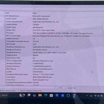Check Search category names only box
Screen dimensions: 104x104
pos(19,90)
